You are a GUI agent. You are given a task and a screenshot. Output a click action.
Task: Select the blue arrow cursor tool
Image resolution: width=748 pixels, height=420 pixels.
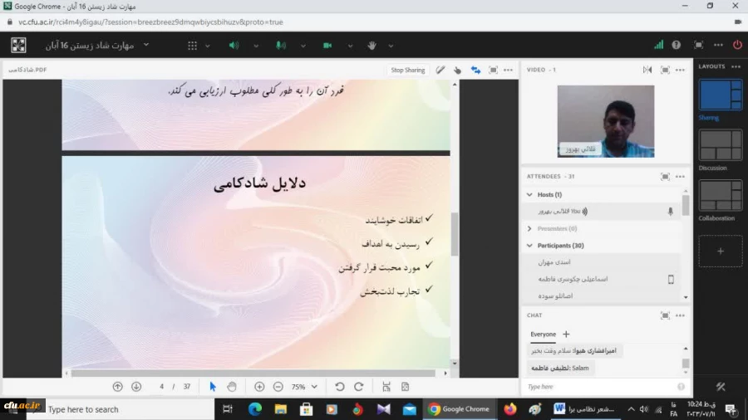coord(213,387)
